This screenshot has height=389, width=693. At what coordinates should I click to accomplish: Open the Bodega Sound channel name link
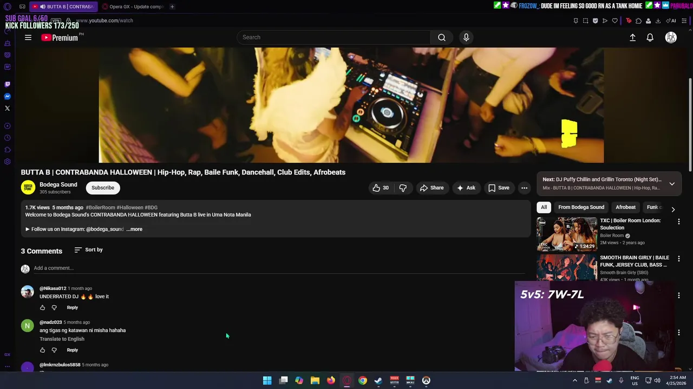[58, 185]
